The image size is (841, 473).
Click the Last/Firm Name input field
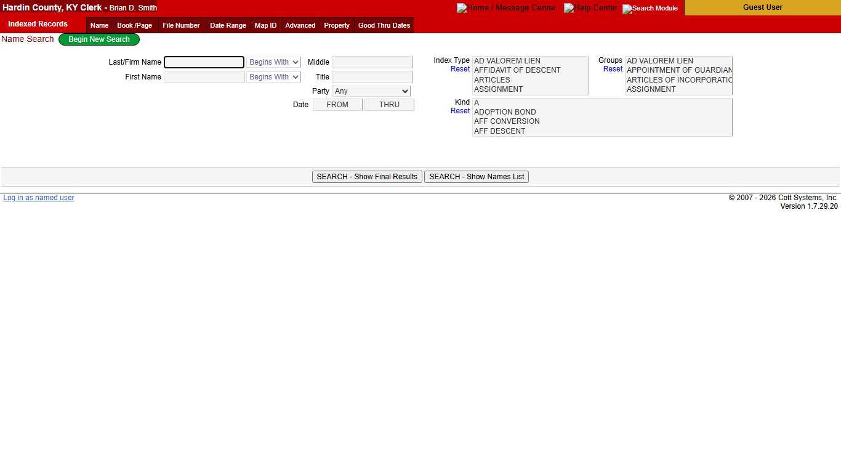204,62
